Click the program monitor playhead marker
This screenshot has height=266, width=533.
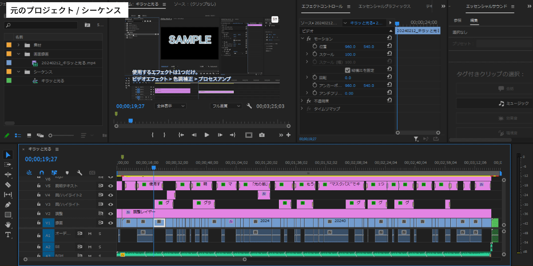point(131,121)
